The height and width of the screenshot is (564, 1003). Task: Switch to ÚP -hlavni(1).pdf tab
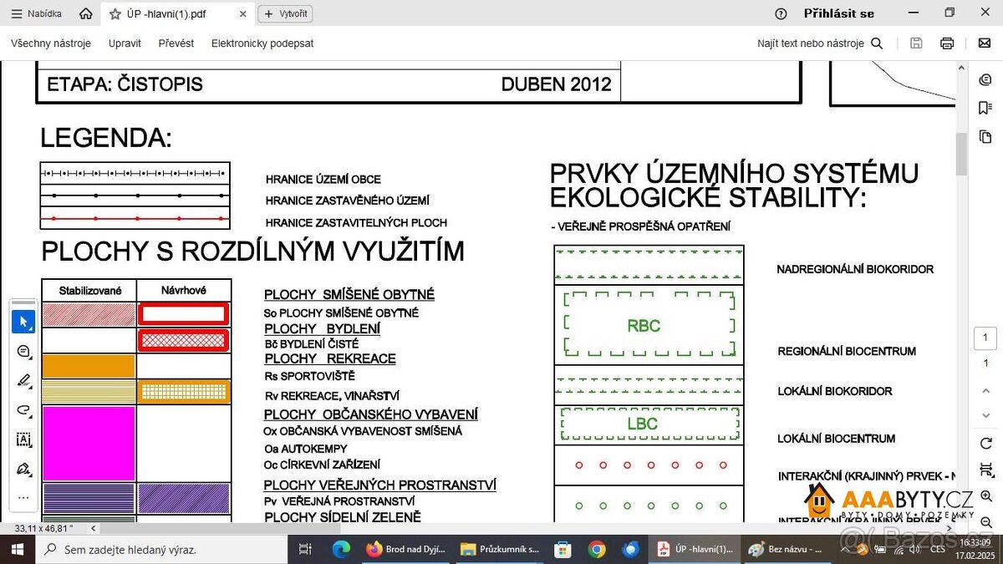166,14
